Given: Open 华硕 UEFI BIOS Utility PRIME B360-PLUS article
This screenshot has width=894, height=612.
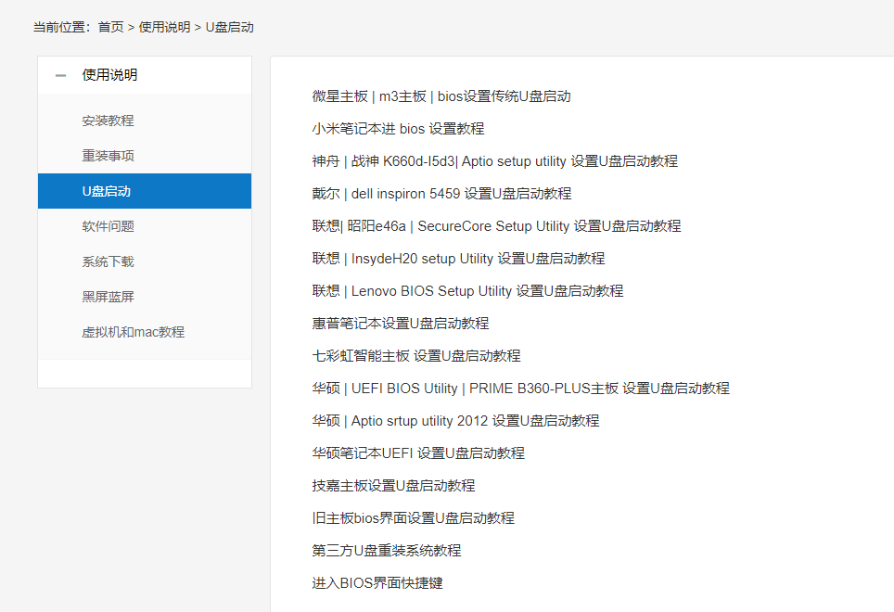Looking at the screenshot, I should 520,389.
